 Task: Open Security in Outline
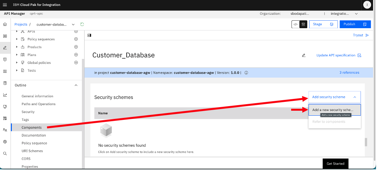(28, 112)
